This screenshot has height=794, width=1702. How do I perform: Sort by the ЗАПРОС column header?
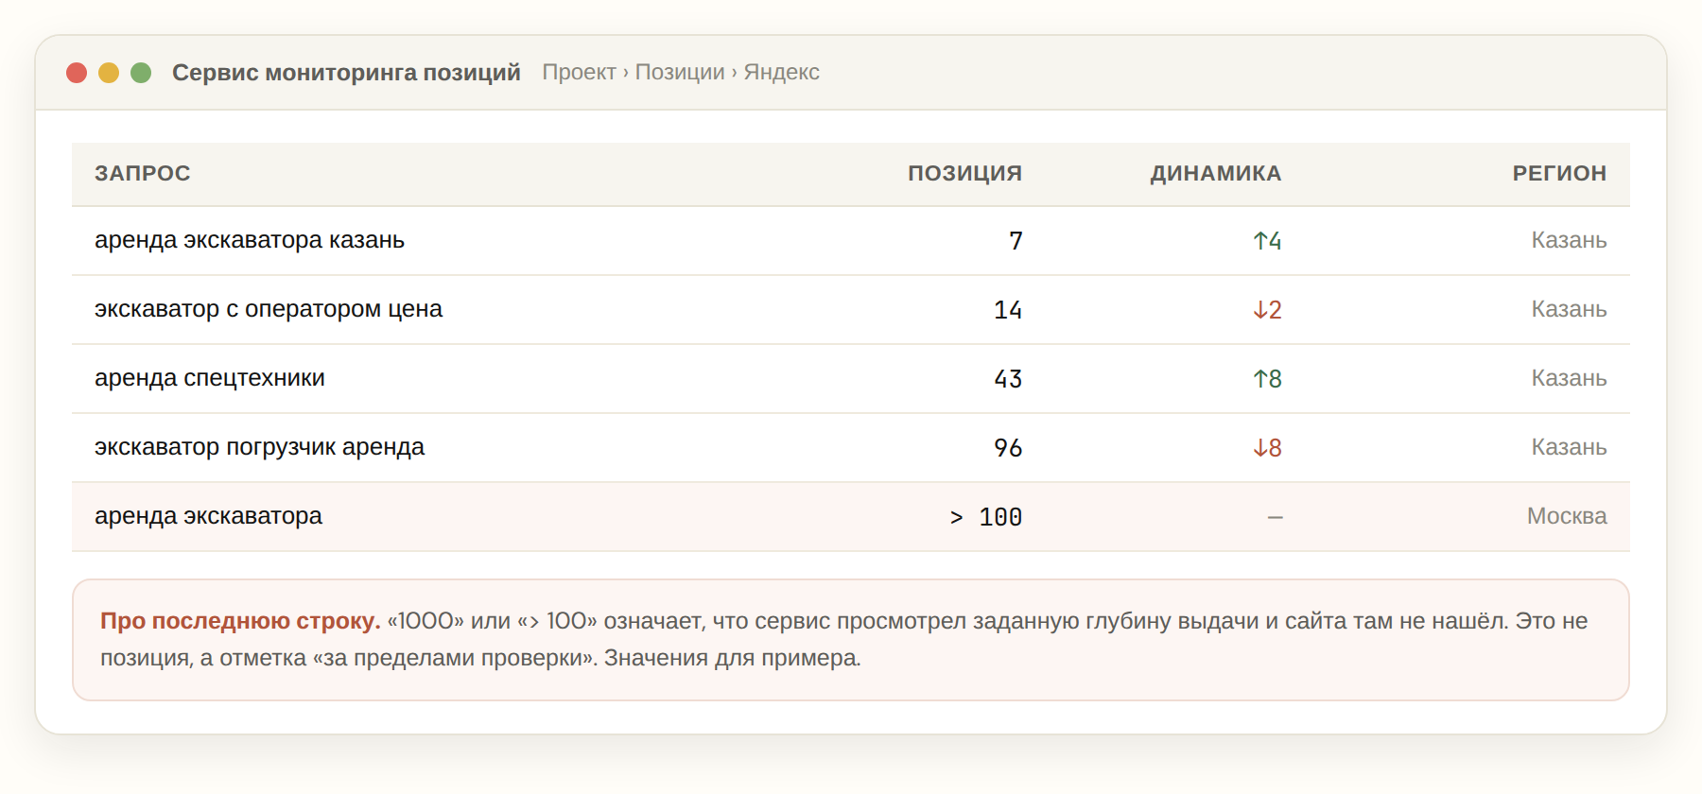pos(143,174)
